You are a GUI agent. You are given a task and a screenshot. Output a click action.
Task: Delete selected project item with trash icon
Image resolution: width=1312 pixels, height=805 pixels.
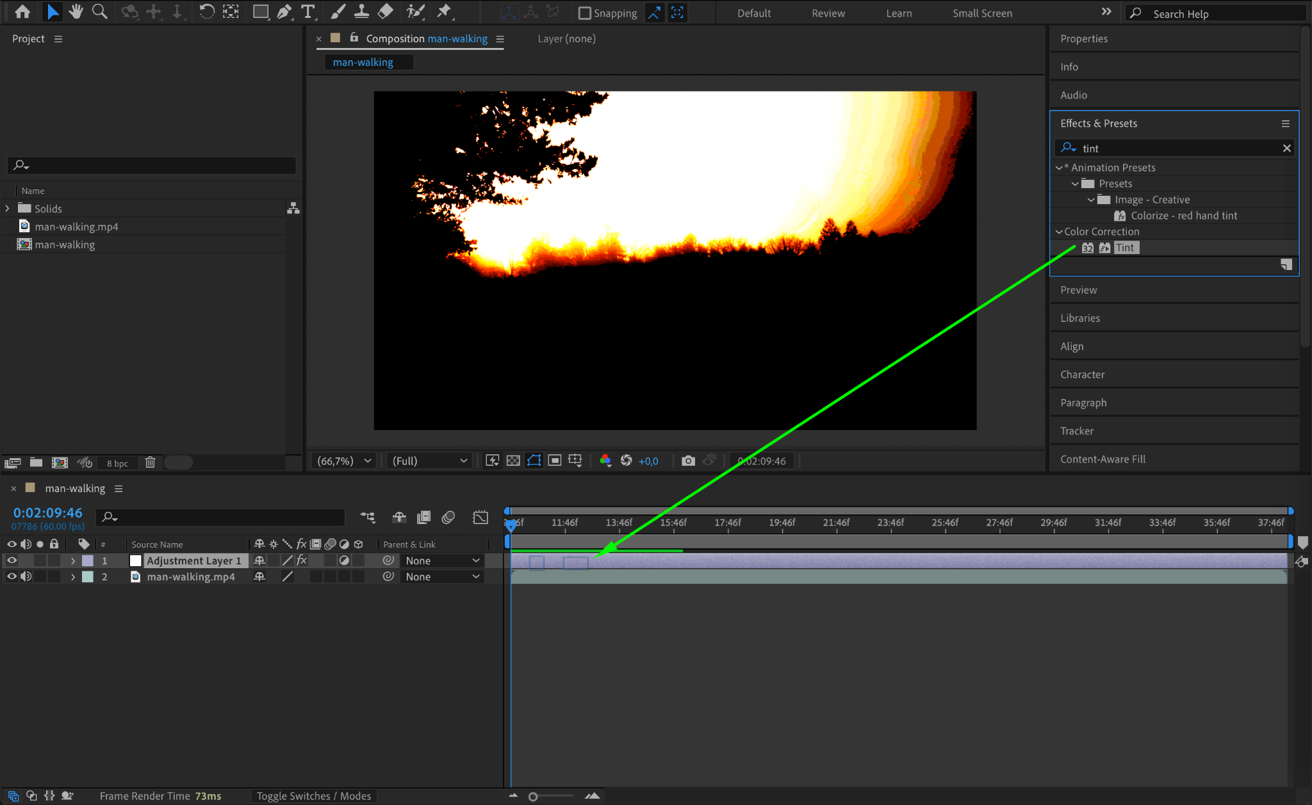tap(150, 463)
